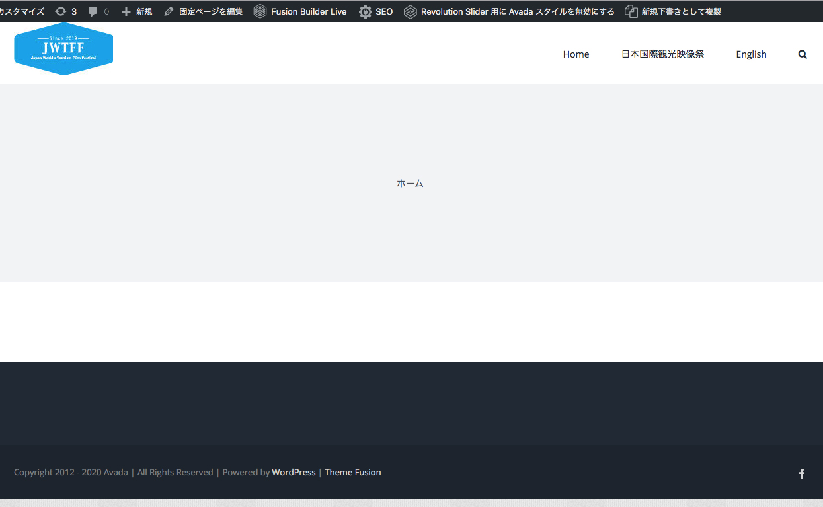The width and height of the screenshot is (823, 507).
Task: Check the pending updates icon showing 3
Action: (x=65, y=11)
